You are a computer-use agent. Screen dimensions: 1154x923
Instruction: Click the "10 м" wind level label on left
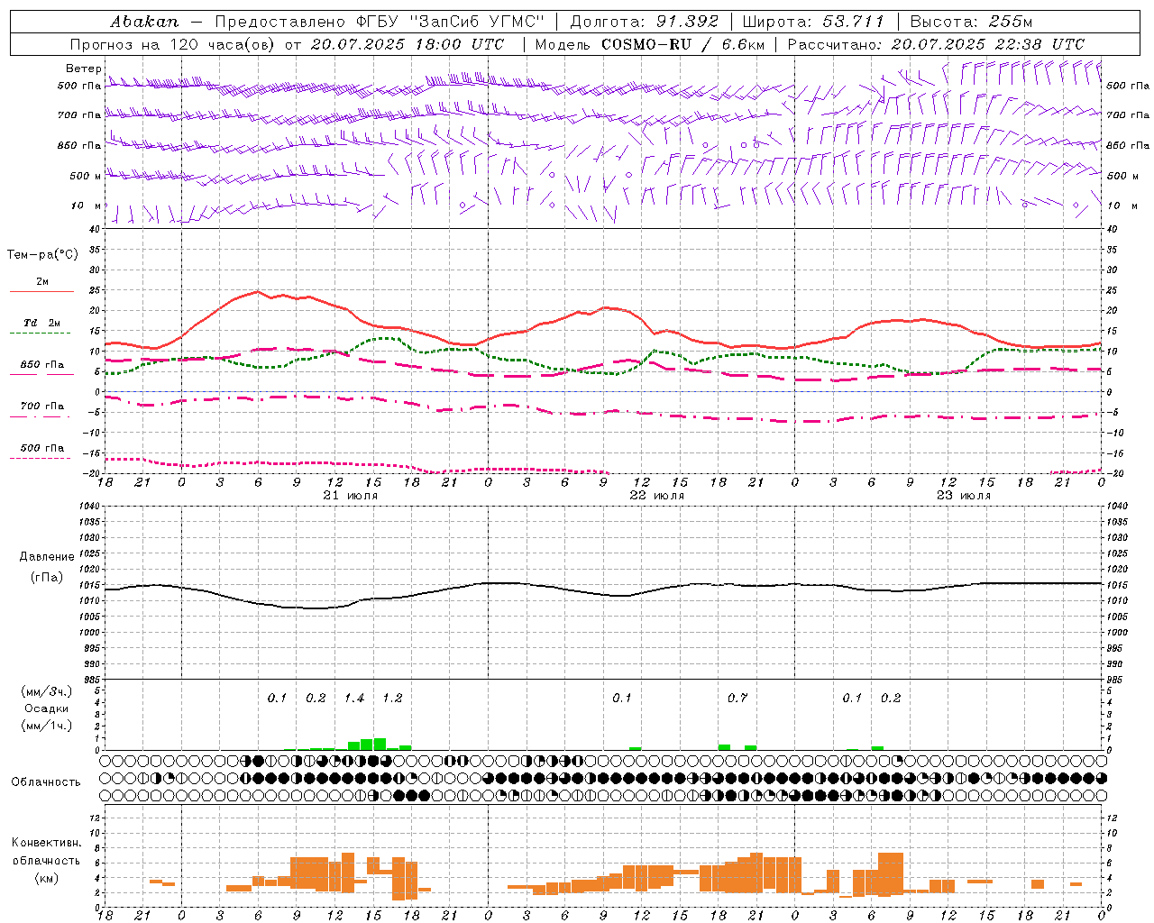click(87, 206)
